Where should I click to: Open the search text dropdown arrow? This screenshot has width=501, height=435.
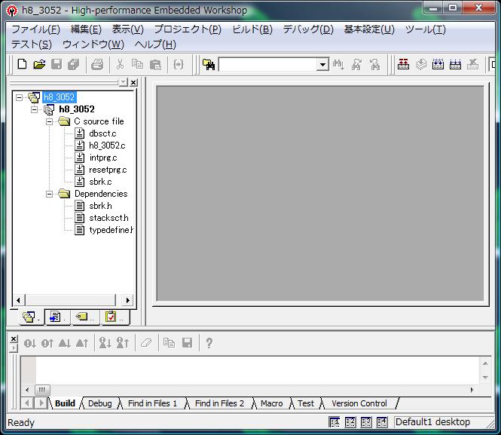(322, 65)
